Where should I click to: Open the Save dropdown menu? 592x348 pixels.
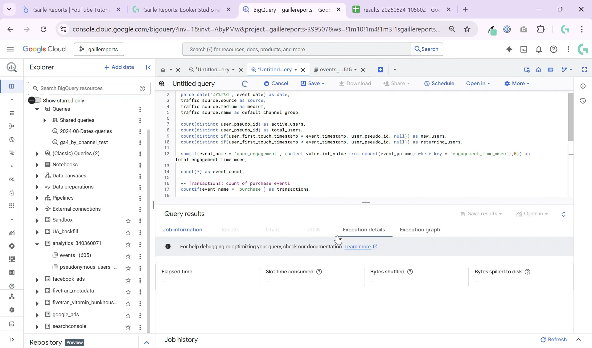pos(315,84)
